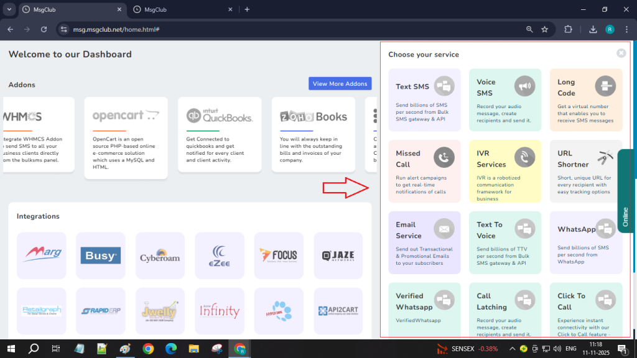This screenshot has height=358, width=637.
Task: Click the WhatsApp service chat icon
Action: (x=605, y=229)
